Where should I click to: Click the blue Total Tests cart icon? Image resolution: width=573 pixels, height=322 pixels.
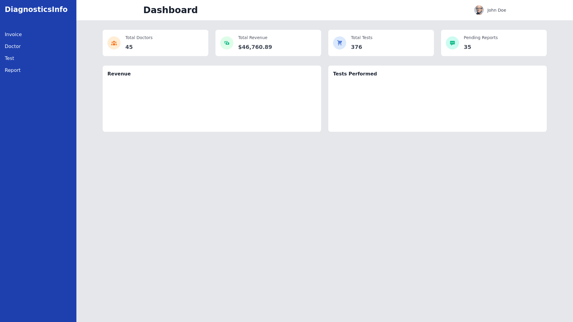click(340, 43)
